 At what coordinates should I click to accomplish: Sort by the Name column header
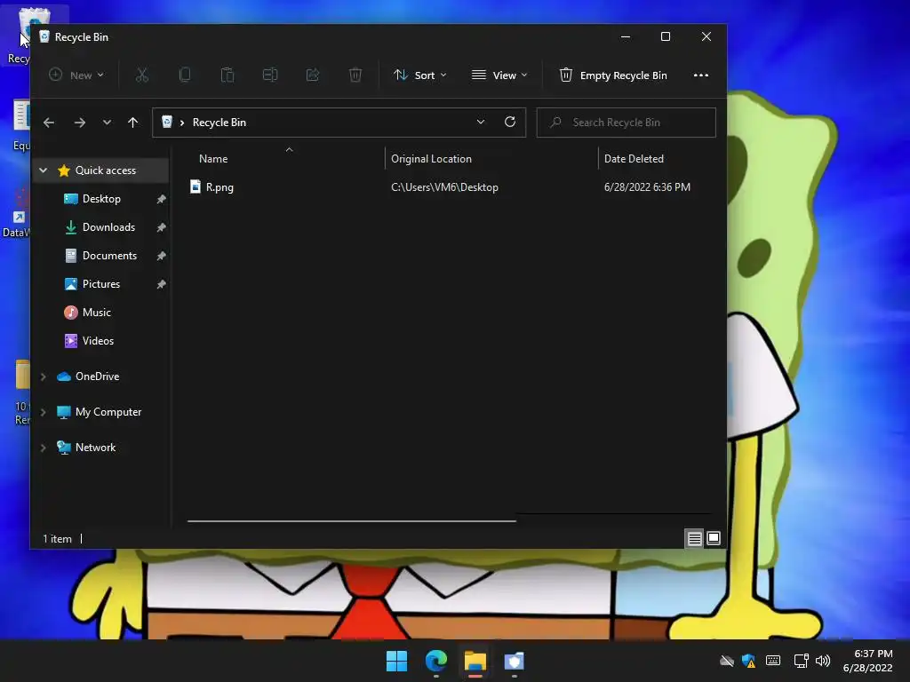[x=213, y=159]
